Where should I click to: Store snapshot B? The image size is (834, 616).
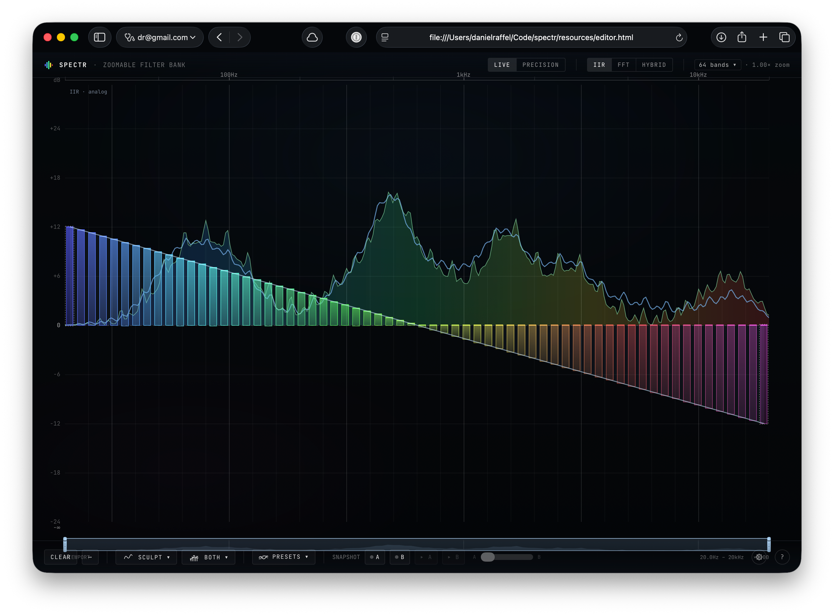399,557
